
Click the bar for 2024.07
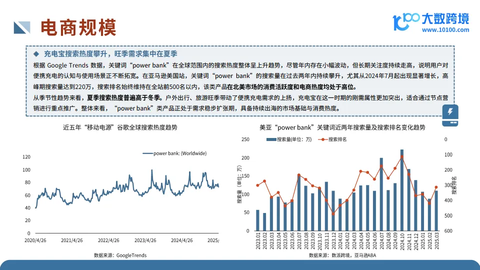[x=381, y=194]
